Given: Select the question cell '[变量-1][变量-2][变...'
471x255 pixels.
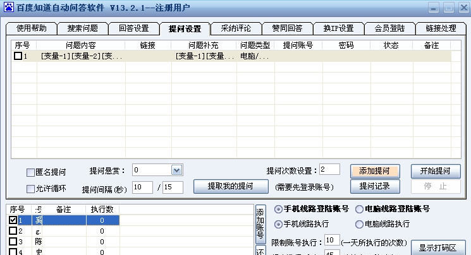Looking at the screenshot, I should (x=81, y=56).
